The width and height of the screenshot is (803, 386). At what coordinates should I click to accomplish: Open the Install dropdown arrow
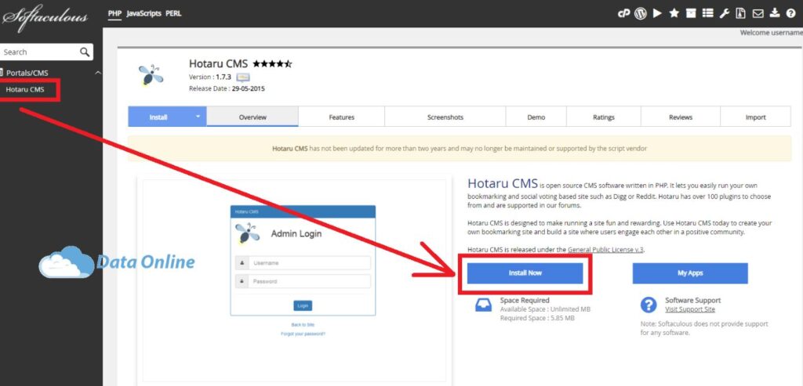pyautogui.click(x=198, y=117)
